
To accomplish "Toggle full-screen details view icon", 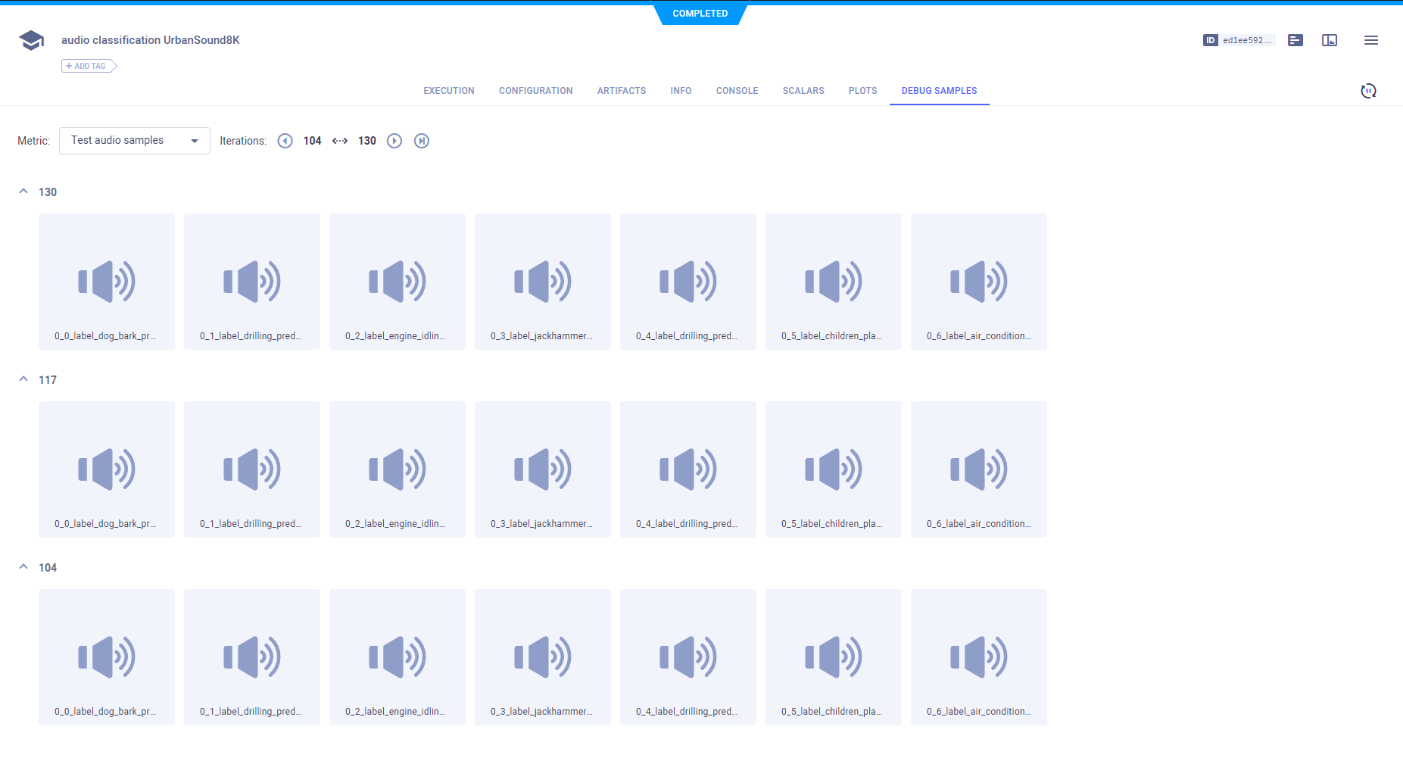I will pos(1330,40).
